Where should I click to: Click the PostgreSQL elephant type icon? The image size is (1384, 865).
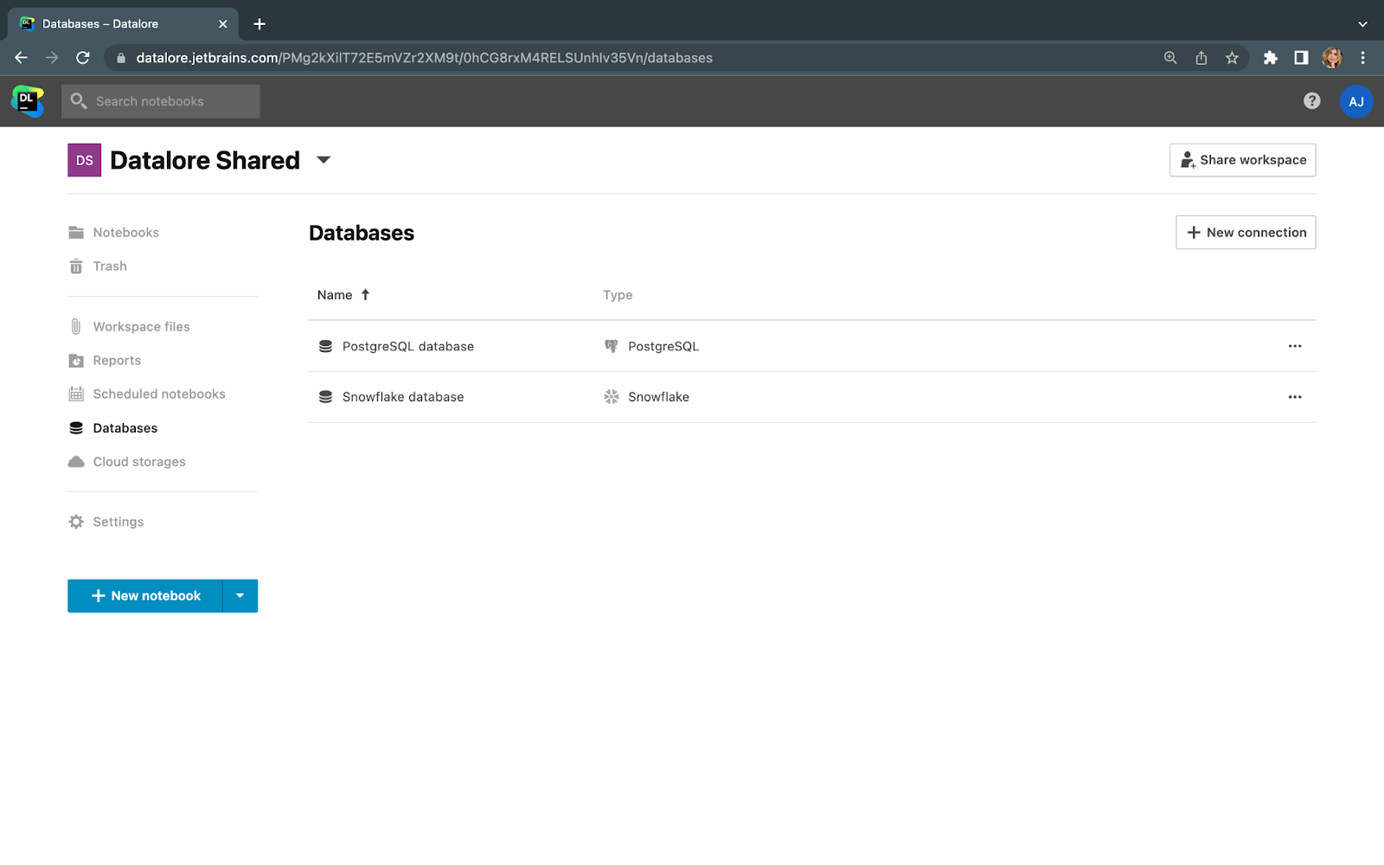coord(612,346)
